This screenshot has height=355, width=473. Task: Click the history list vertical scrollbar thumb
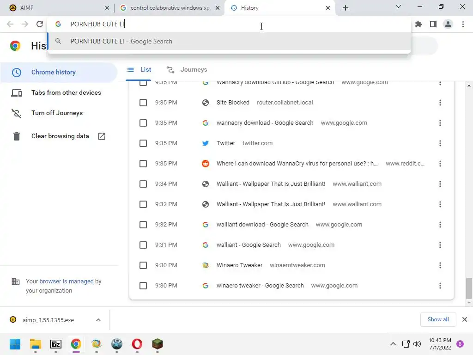pyautogui.click(x=469, y=288)
